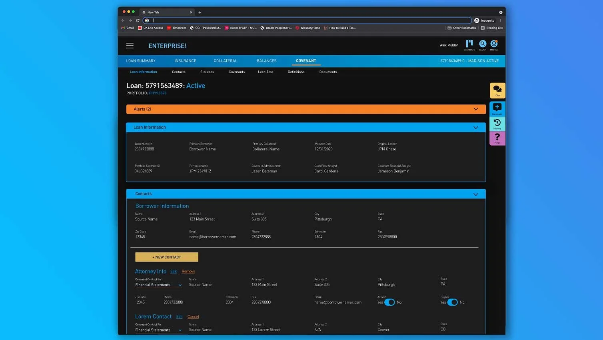Open the How to Build a Tas... bookmark
The image size is (603, 340).
339,28
